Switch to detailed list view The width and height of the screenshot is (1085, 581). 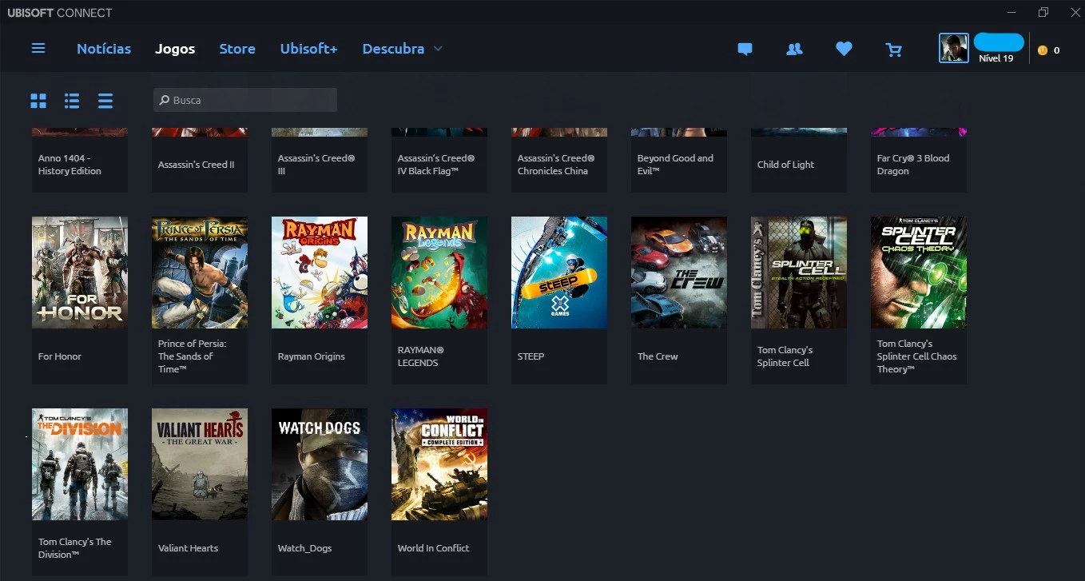click(x=72, y=101)
